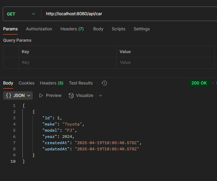Open the JSON format dropdown

tap(18, 95)
